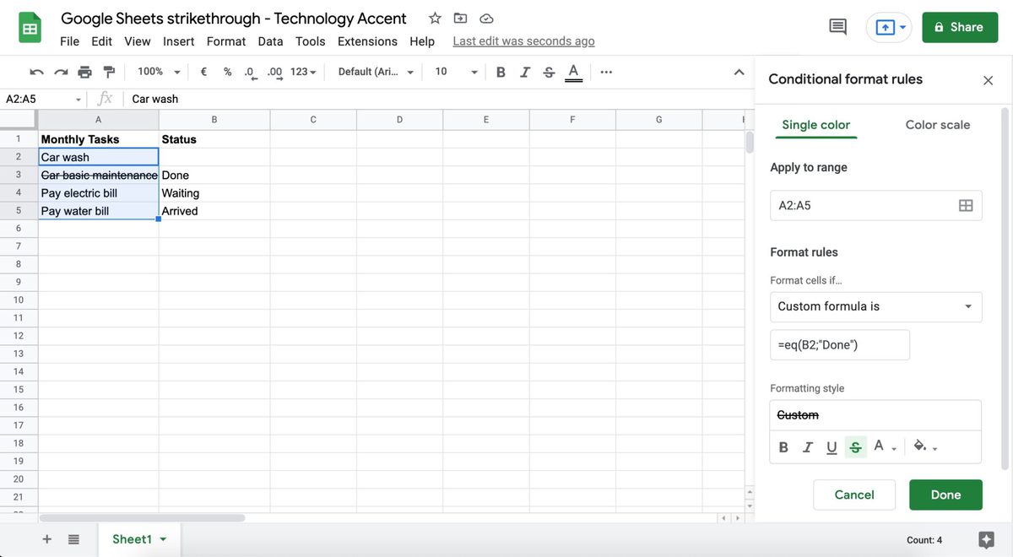
Task: Format as euro currency
Action: point(203,72)
